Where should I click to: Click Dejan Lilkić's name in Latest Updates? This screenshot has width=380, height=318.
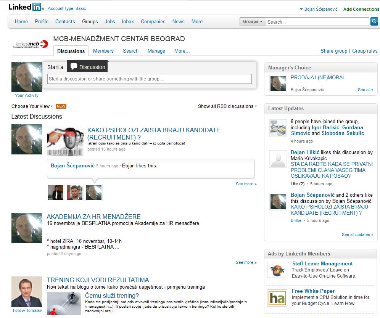(305, 153)
